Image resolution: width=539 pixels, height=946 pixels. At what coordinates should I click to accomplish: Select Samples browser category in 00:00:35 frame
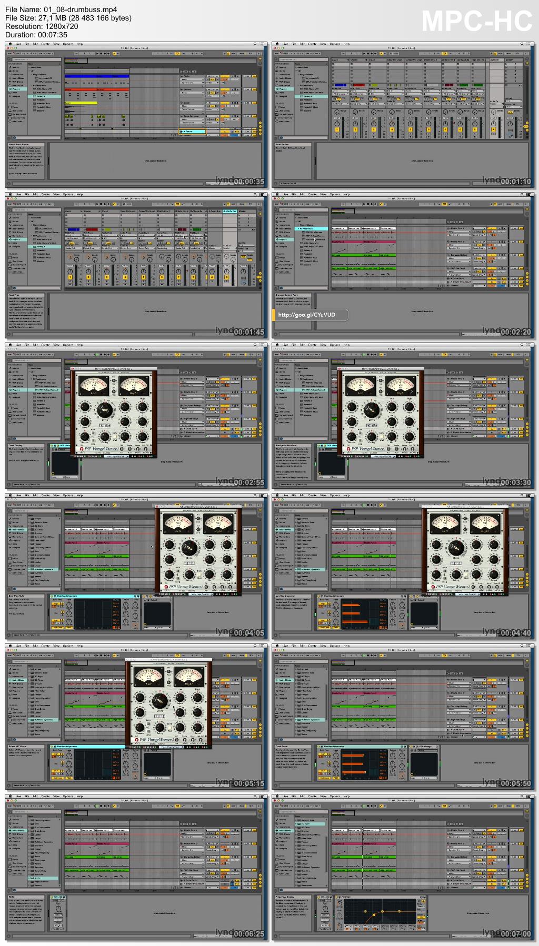pos(16,96)
